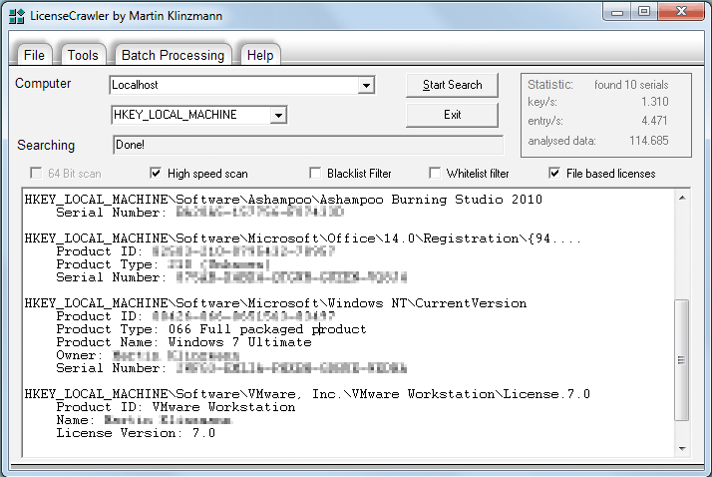
Task: Click the Windows 7 Owner line
Action: (x=148, y=355)
